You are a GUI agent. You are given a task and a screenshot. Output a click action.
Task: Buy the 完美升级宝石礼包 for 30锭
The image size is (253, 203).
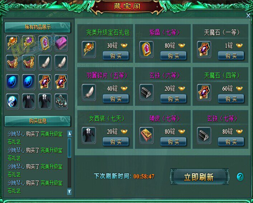(116, 56)
